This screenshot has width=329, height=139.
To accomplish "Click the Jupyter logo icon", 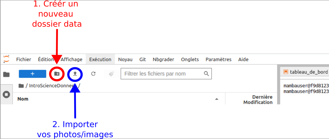I will [x=6, y=59].
